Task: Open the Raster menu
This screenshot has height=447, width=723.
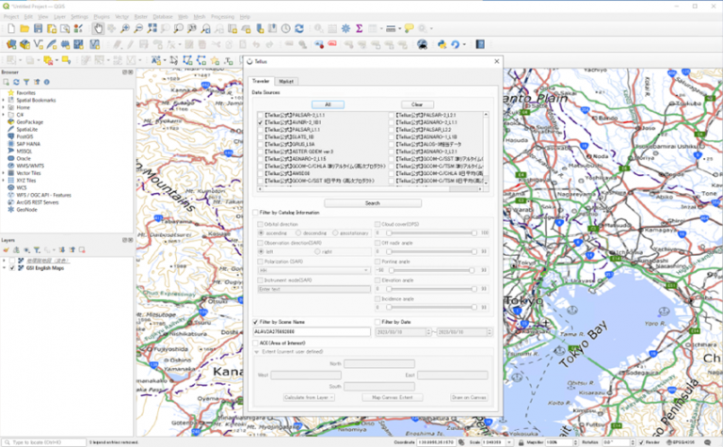Action: tap(140, 17)
